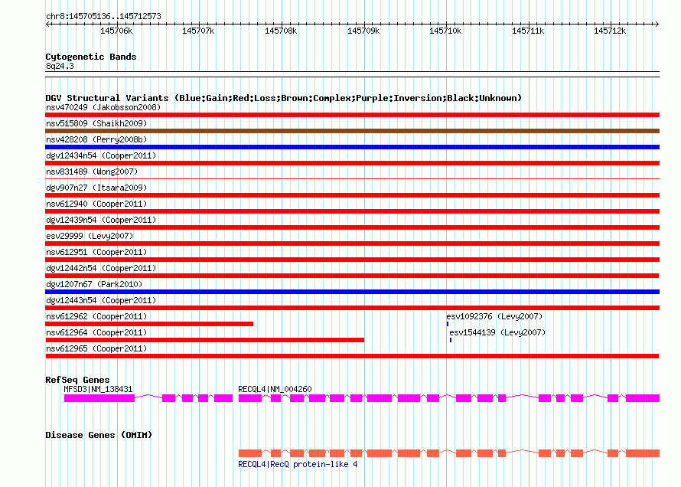This screenshot has width=681, height=487.
Task: Select the small blue mark of esv1092376
Action: (448, 324)
